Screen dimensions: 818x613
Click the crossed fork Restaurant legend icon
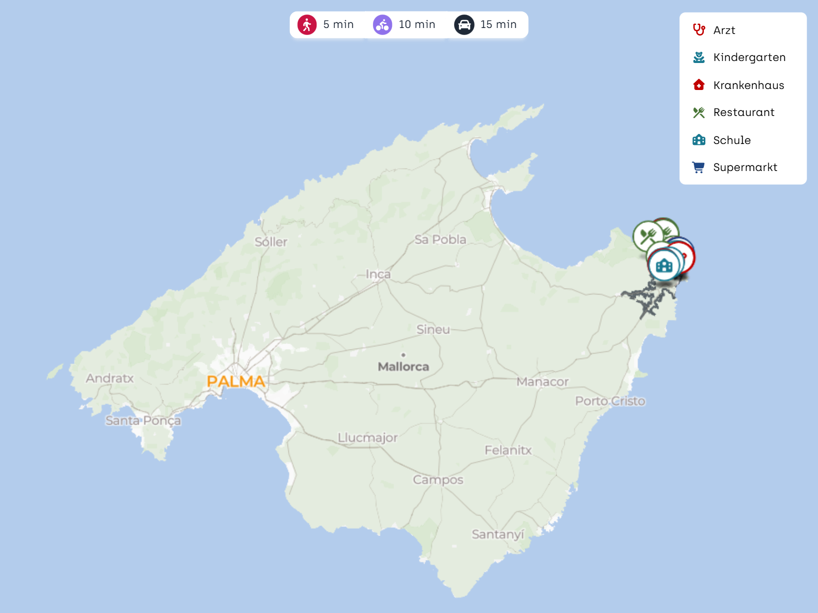point(699,112)
